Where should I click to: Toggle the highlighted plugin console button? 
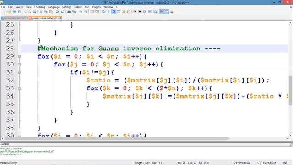[167, 12]
